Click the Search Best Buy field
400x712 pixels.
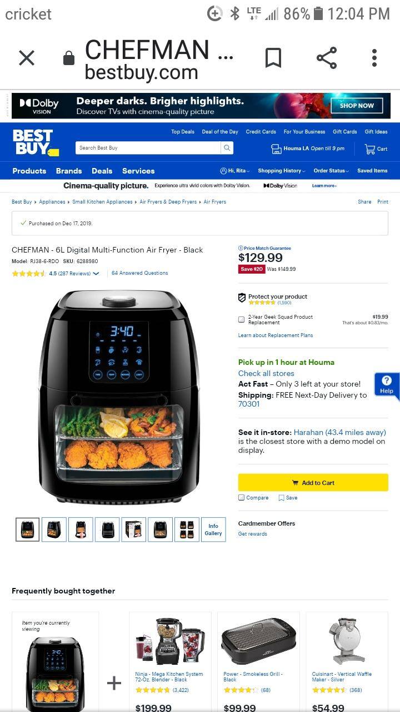(148, 148)
